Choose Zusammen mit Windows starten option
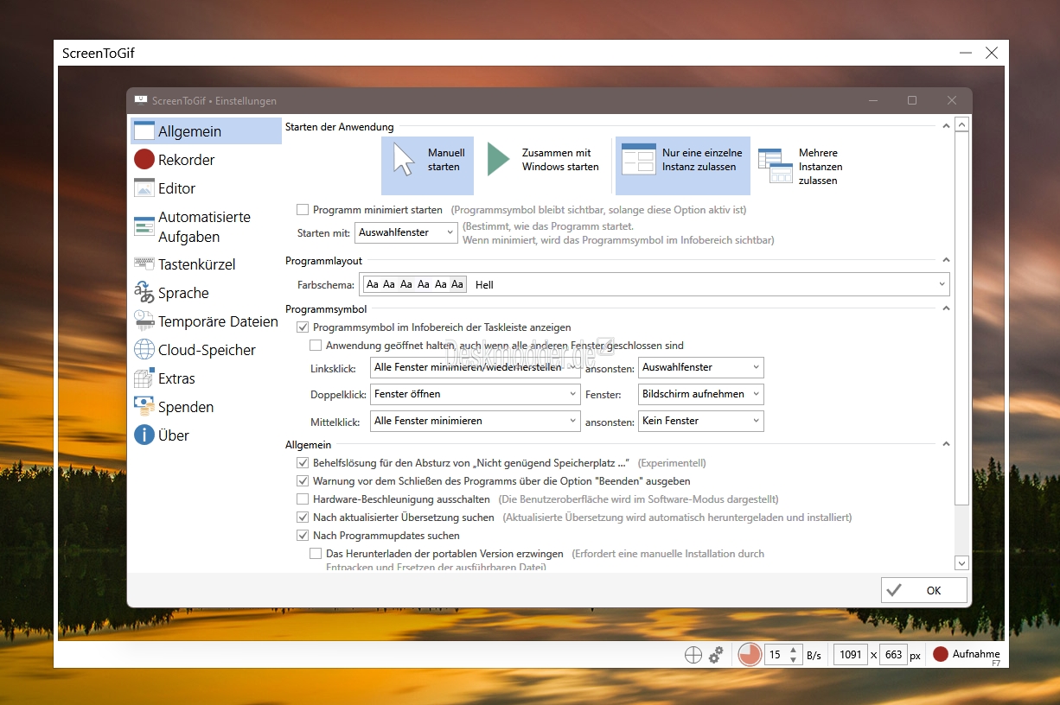The width and height of the screenshot is (1060, 705). [x=543, y=166]
